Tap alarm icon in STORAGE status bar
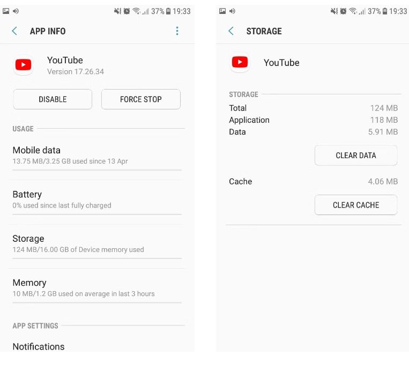Viewport: 409px width, 371px height. (343, 11)
